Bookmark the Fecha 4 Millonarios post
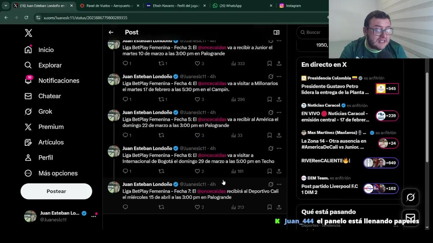 tap(270, 99)
